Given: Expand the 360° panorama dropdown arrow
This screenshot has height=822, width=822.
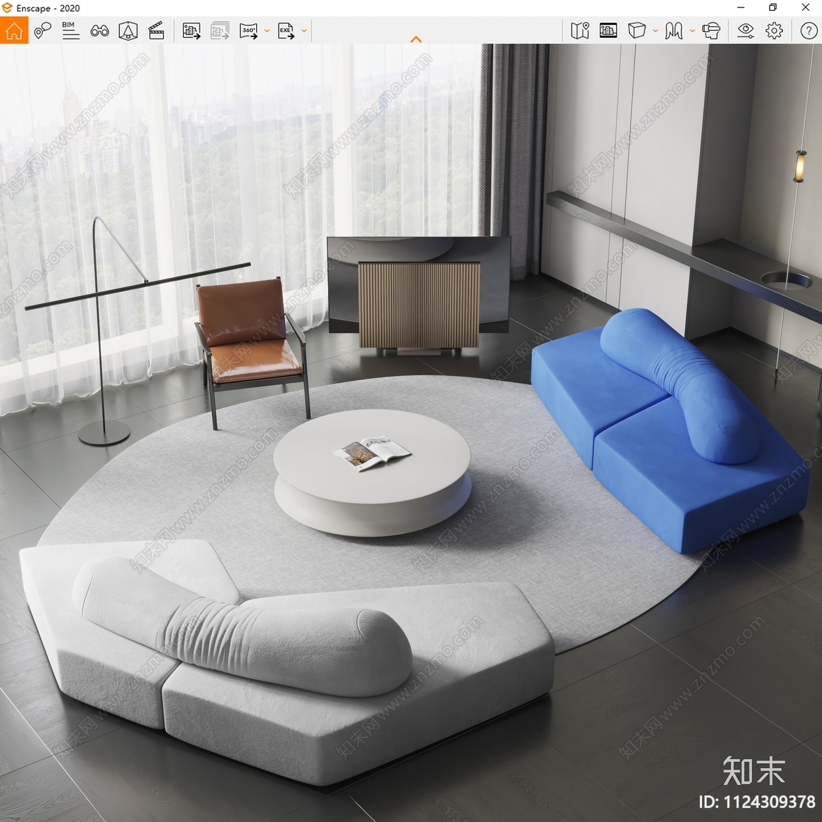Looking at the screenshot, I should point(267,31).
